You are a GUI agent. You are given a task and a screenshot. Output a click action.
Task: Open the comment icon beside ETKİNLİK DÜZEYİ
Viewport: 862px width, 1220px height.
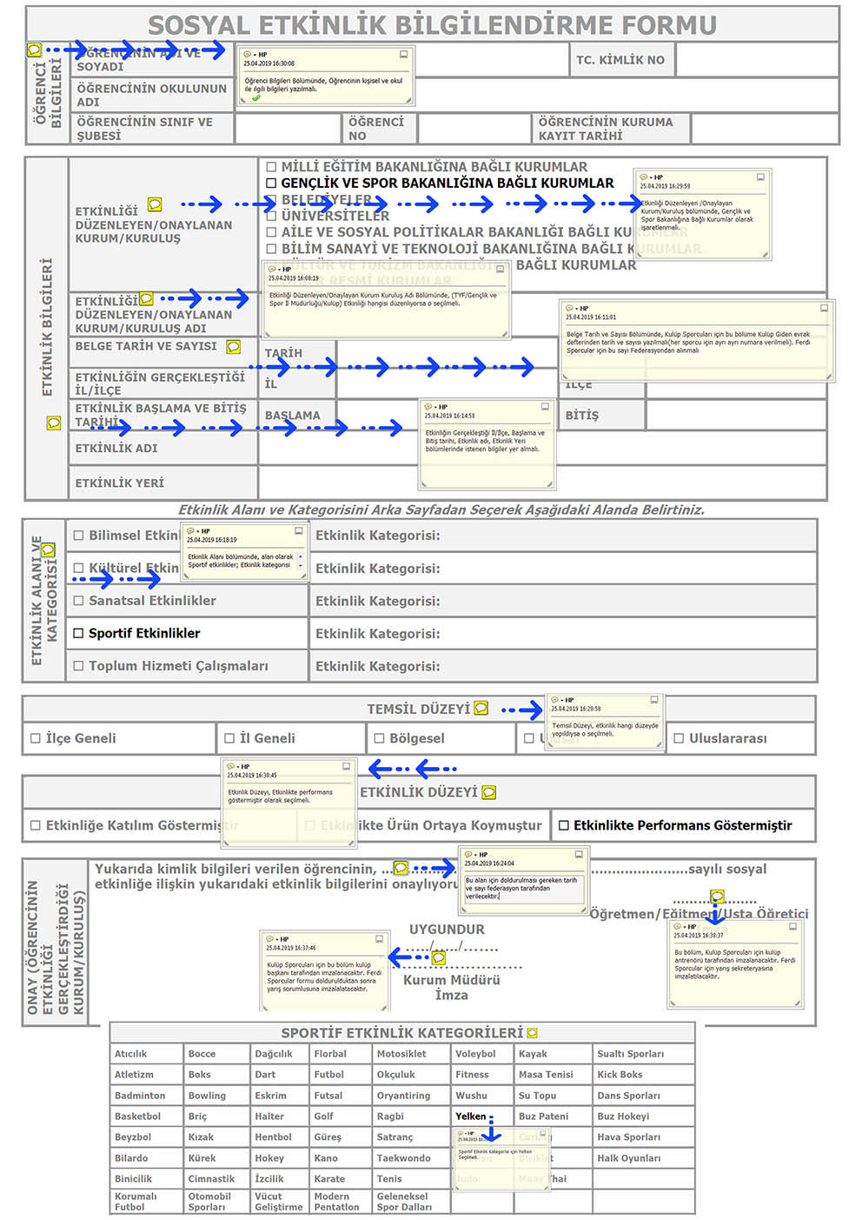[x=489, y=792]
